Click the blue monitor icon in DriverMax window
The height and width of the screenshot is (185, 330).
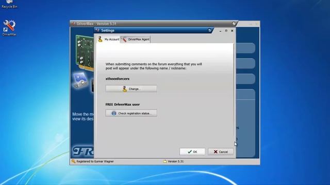pos(80,80)
